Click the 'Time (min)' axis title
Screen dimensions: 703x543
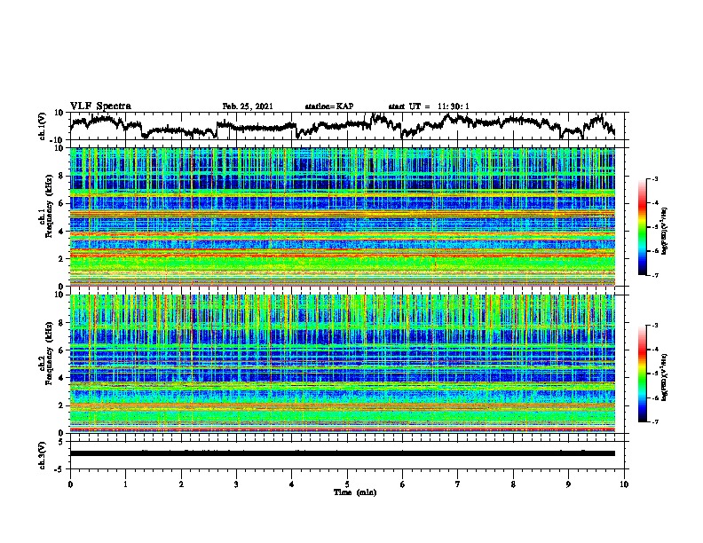355,492
